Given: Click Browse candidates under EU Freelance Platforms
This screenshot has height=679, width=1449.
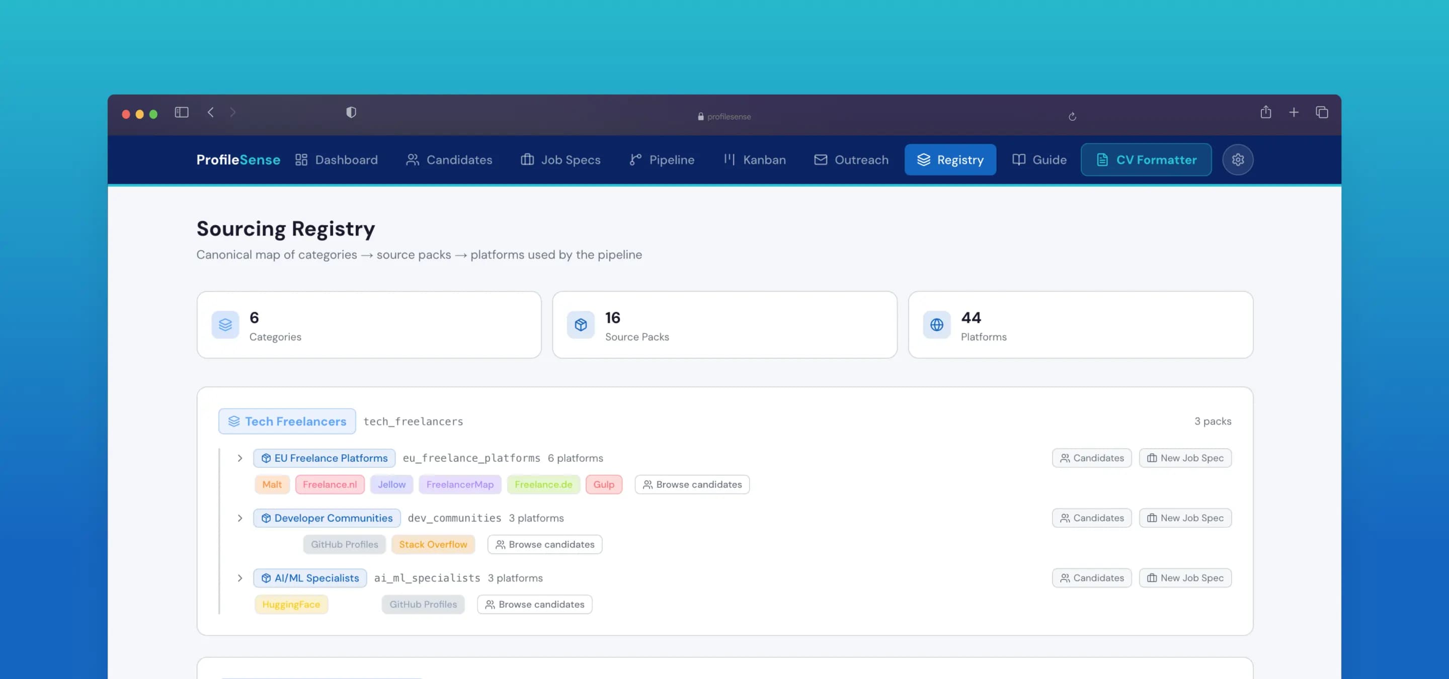Looking at the screenshot, I should click(x=692, y=484).
